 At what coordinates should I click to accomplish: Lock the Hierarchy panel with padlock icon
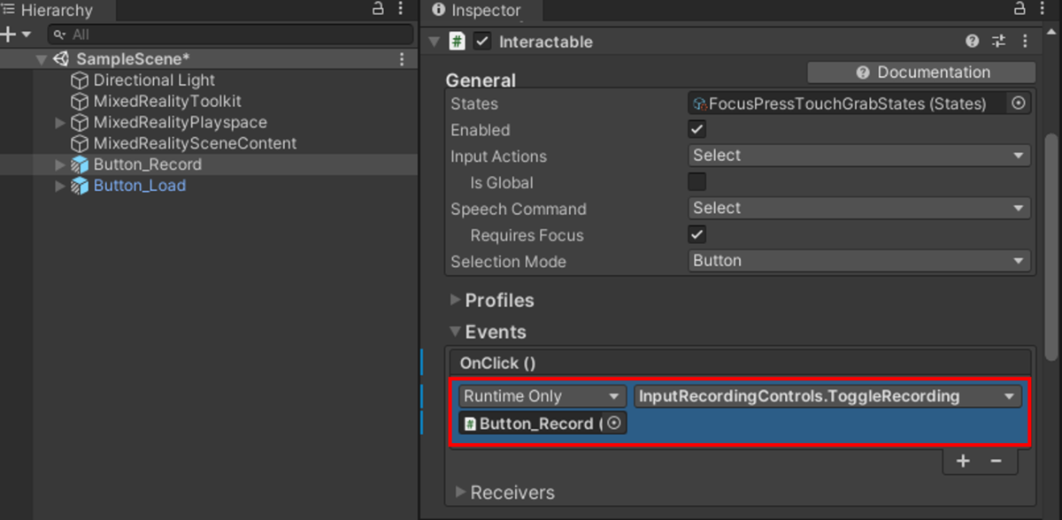point(379,10)
